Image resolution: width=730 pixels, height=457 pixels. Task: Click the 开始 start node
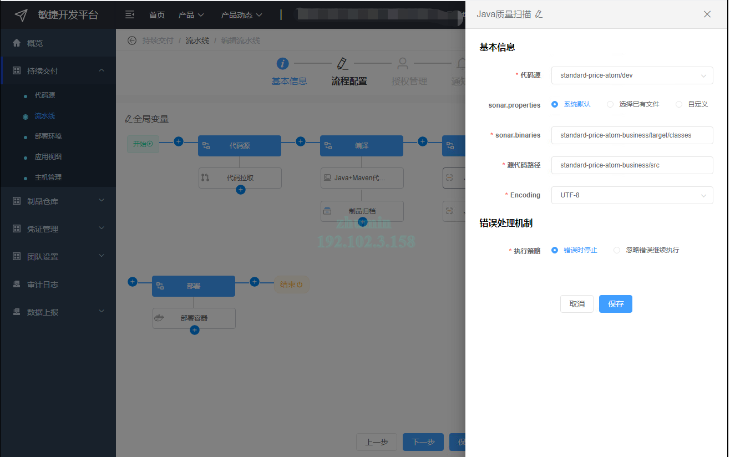tap(143, 144)
